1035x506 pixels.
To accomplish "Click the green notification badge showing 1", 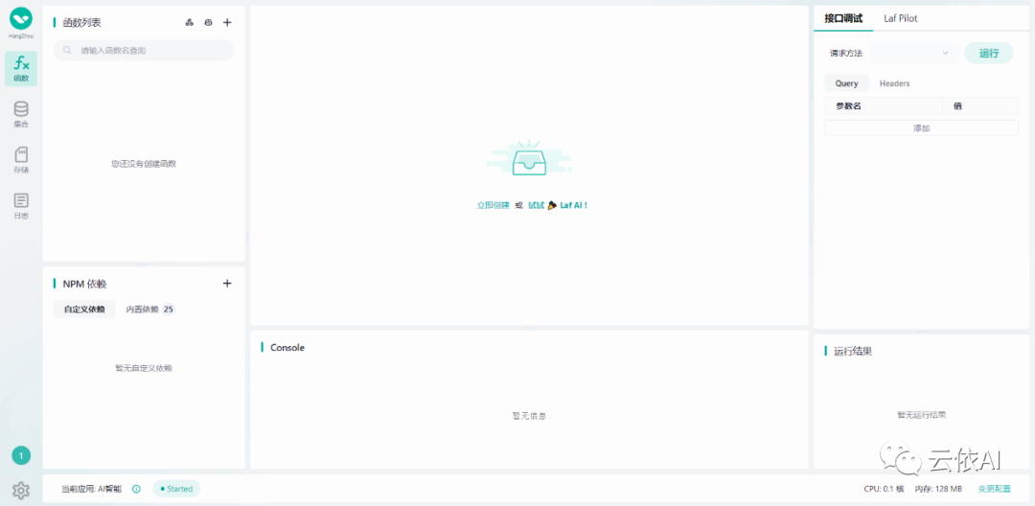I will (x=21, y=455).
